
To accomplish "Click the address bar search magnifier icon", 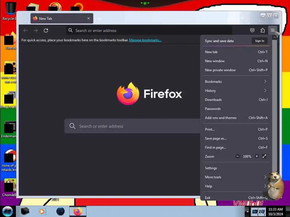I will pyautogui.click(x=71, y=30).
